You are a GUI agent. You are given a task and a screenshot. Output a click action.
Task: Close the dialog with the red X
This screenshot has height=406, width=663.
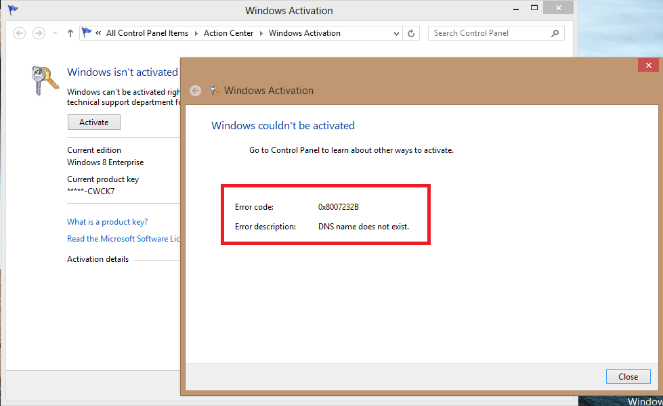coord(648,65)
